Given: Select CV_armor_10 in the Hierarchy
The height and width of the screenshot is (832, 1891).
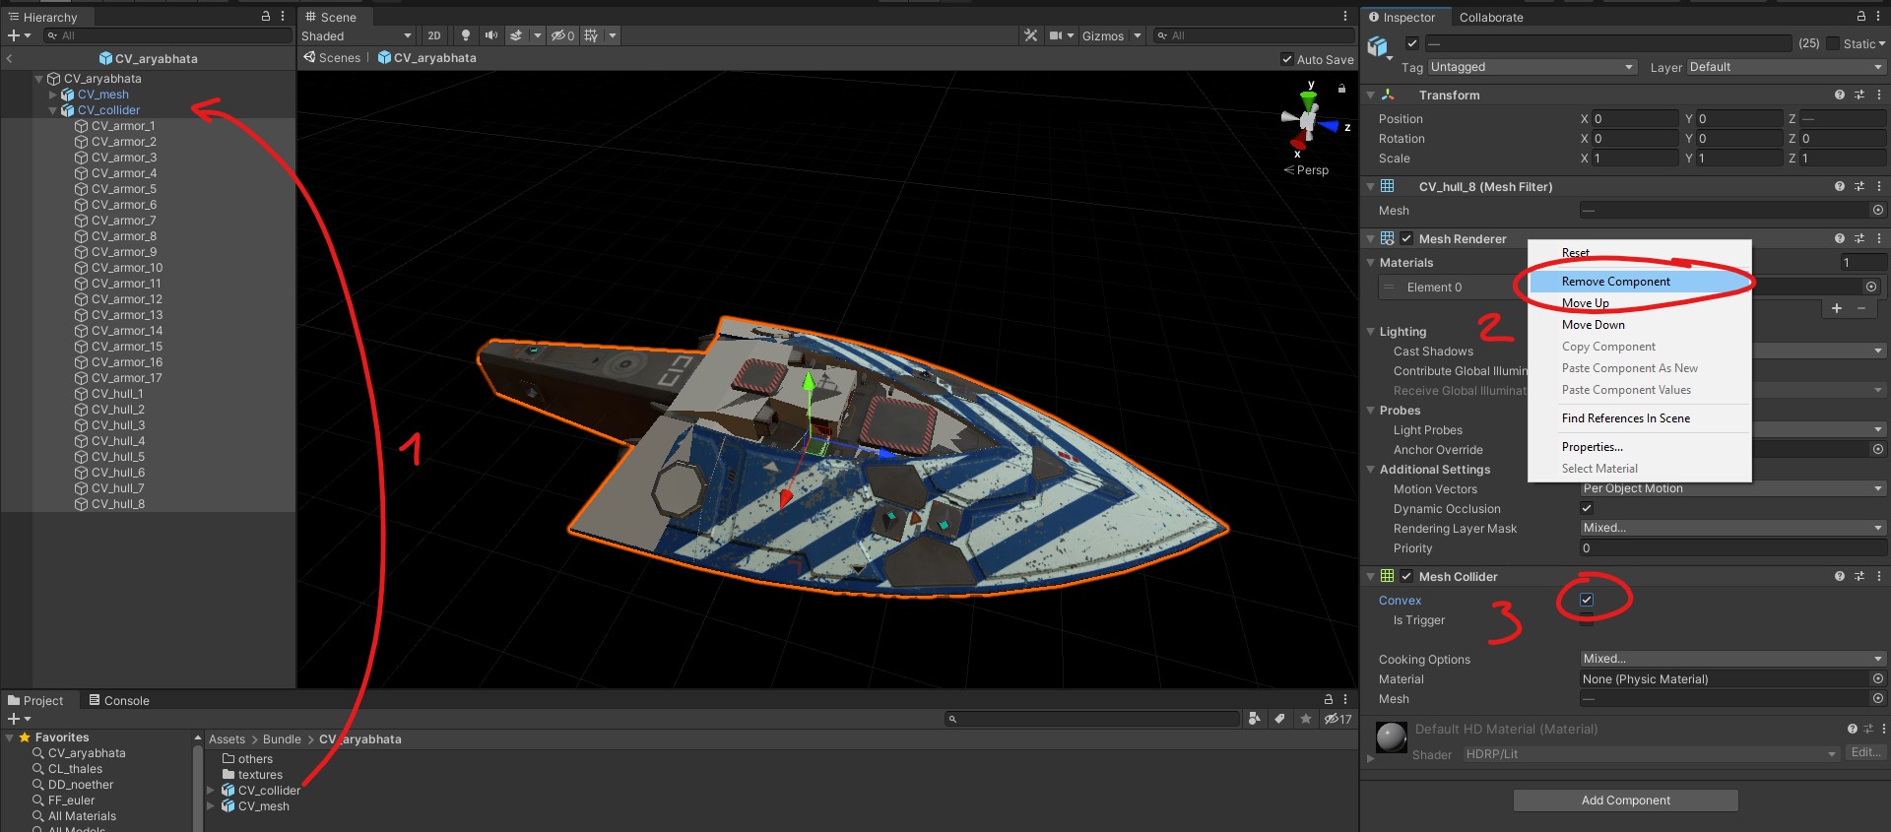Looking at the screenshot, I should [x=127, y=268].
